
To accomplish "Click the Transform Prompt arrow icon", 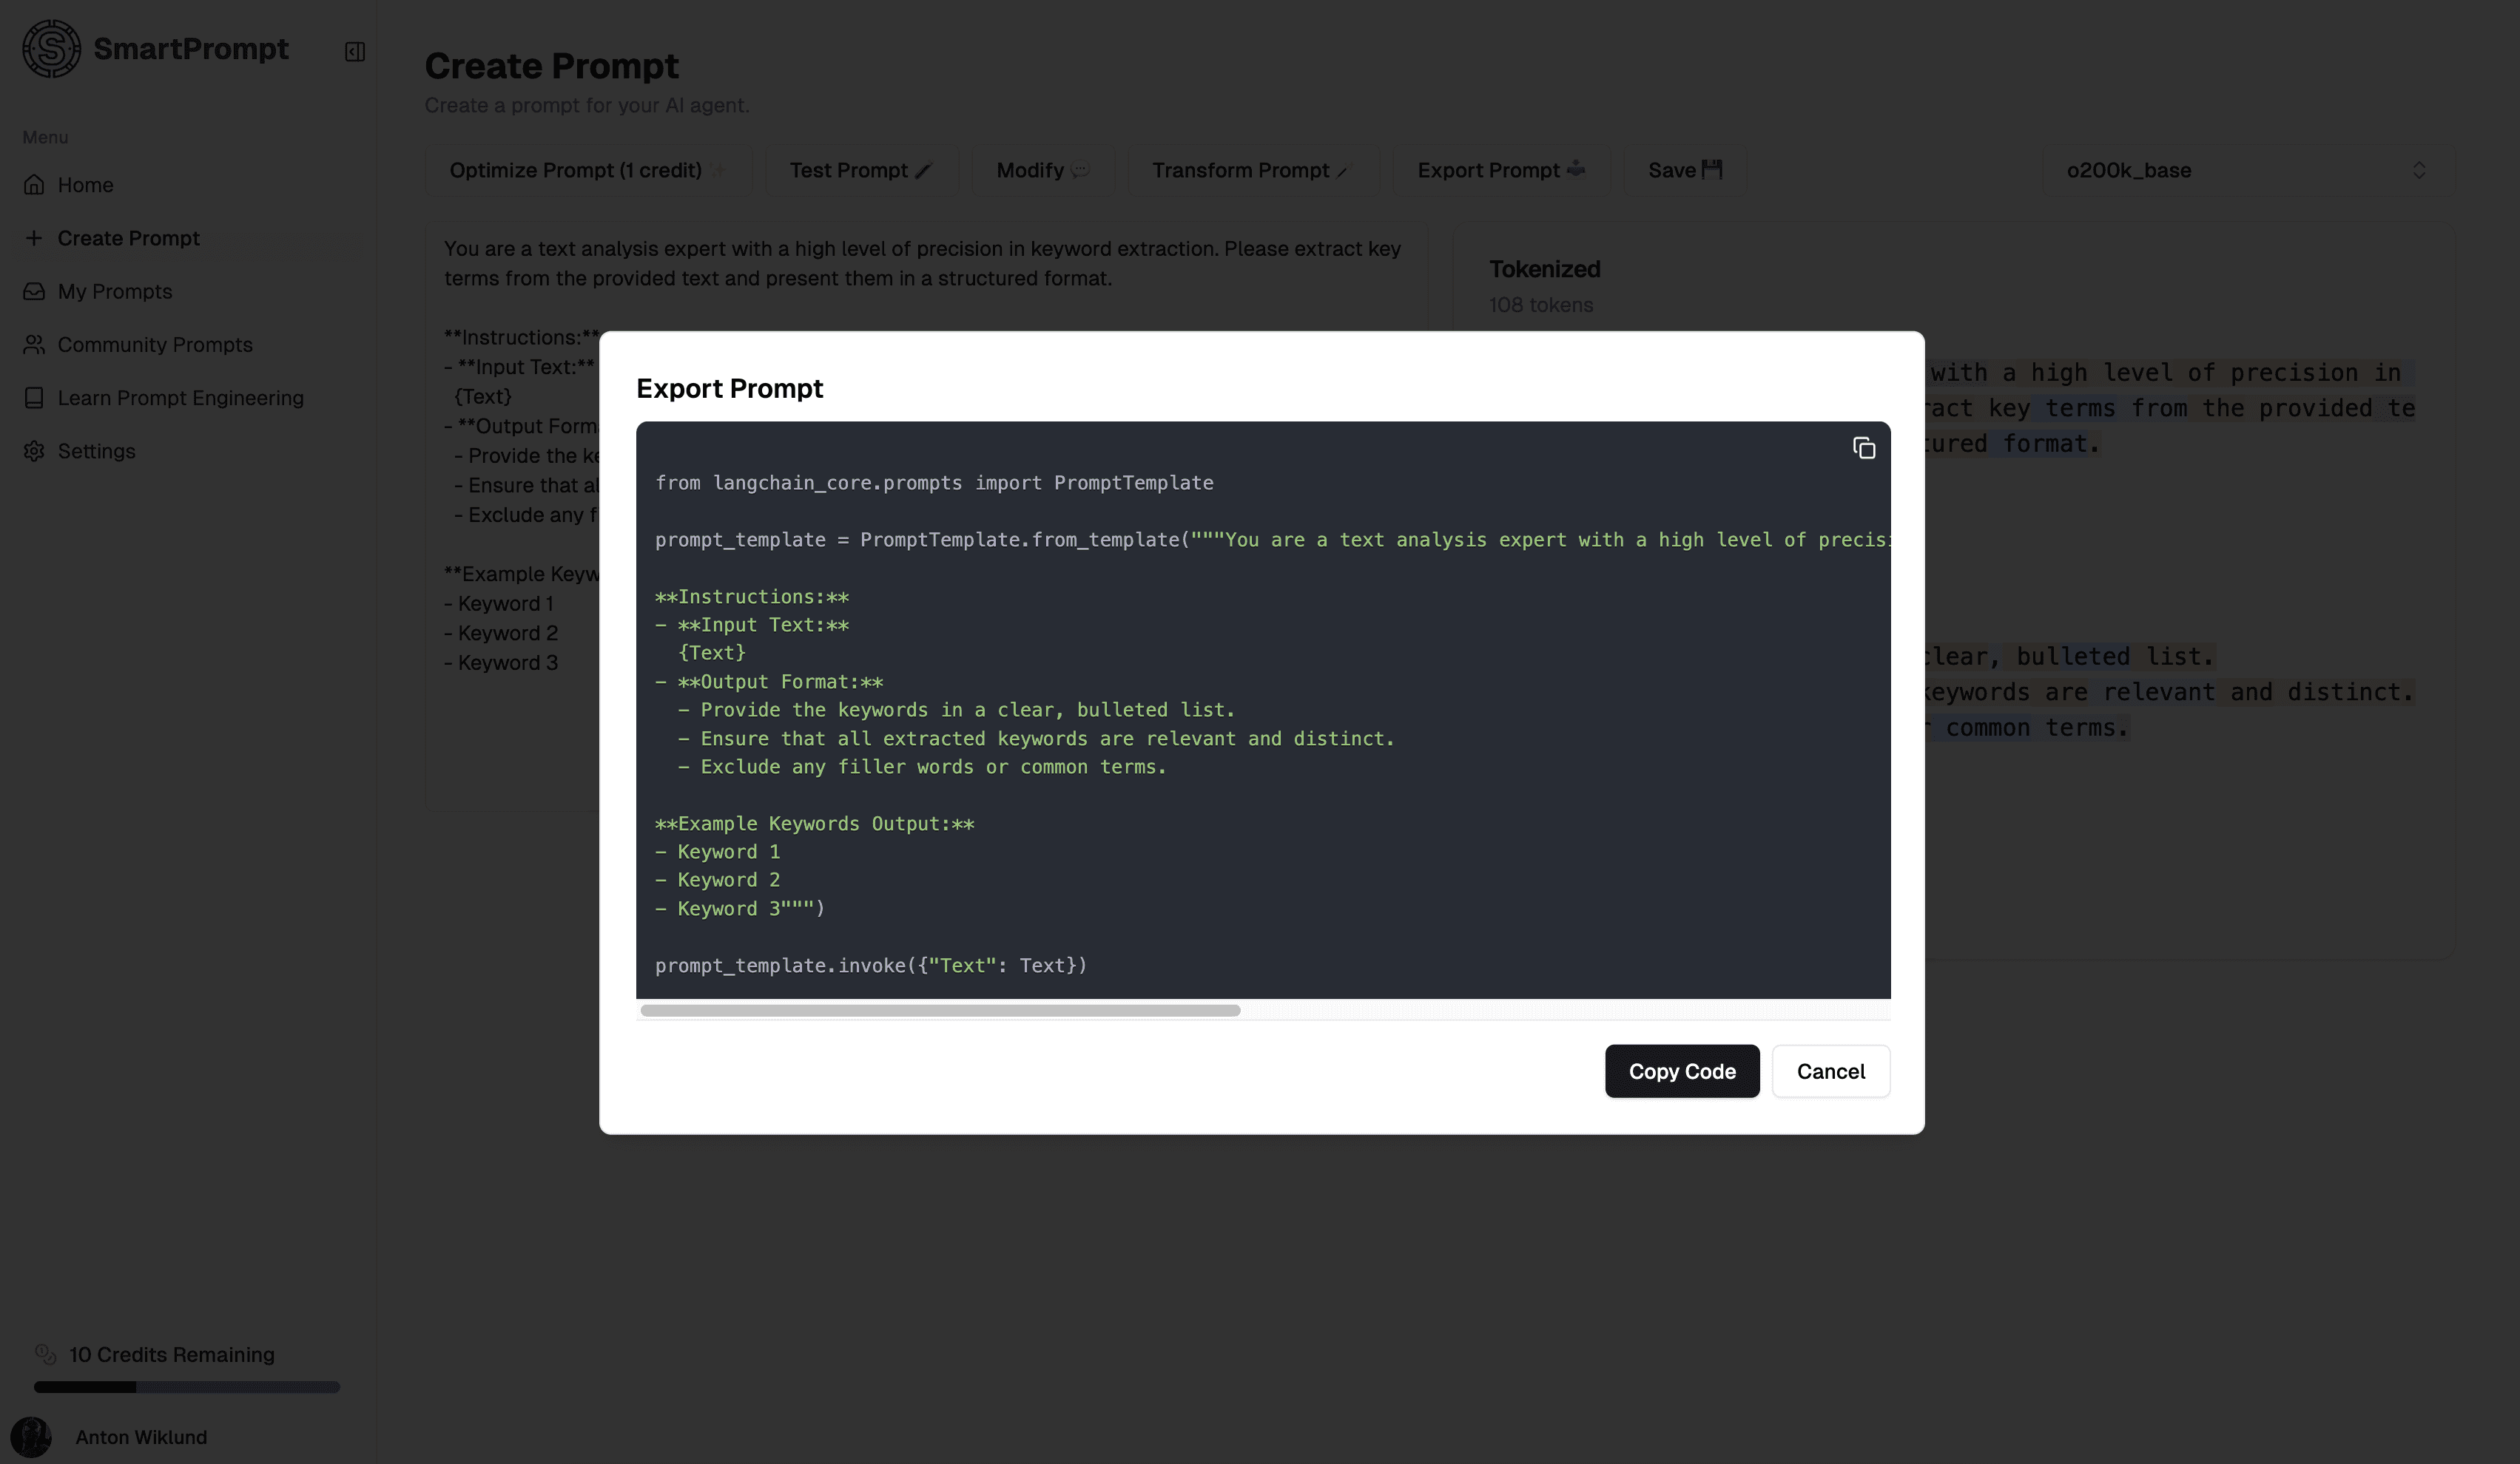I will (x=1343, y=171).
